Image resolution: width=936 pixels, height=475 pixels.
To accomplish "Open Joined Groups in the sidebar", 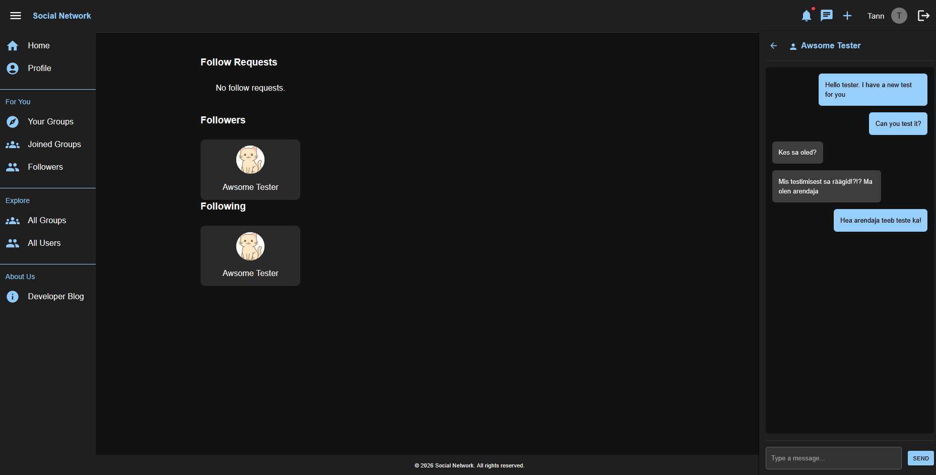I will [x=54, y=145].
